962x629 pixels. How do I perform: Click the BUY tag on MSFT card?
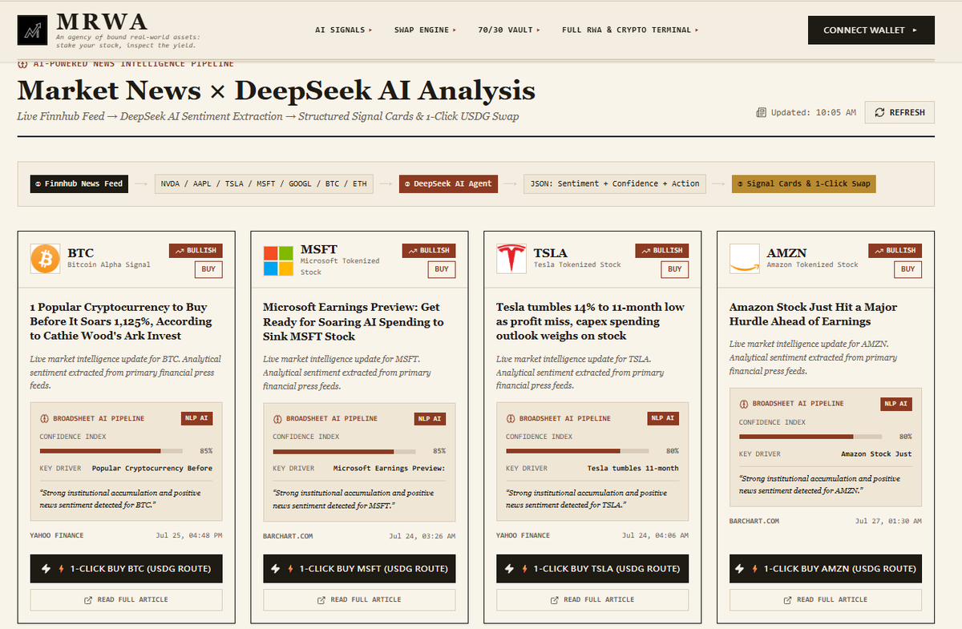pyautogui.click(x=442, y=269)
